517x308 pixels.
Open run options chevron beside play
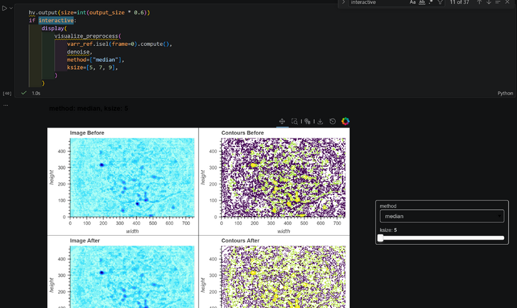click(x=11, y=8)
